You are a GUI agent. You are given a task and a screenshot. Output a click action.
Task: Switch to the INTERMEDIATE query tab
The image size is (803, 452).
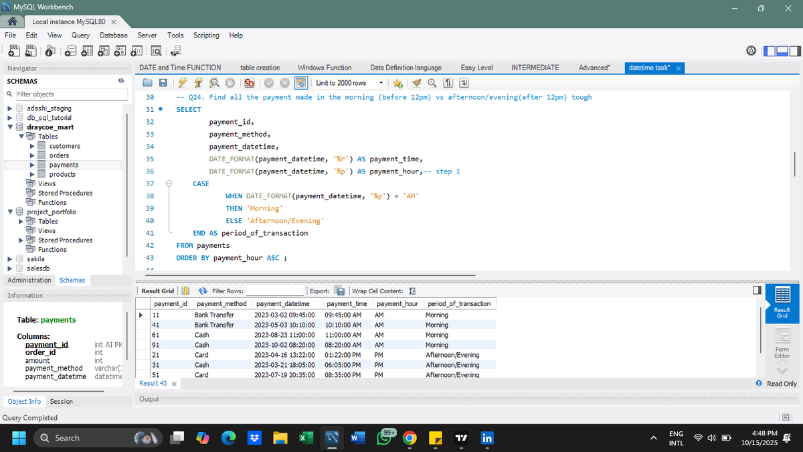[x=535, y=68]
